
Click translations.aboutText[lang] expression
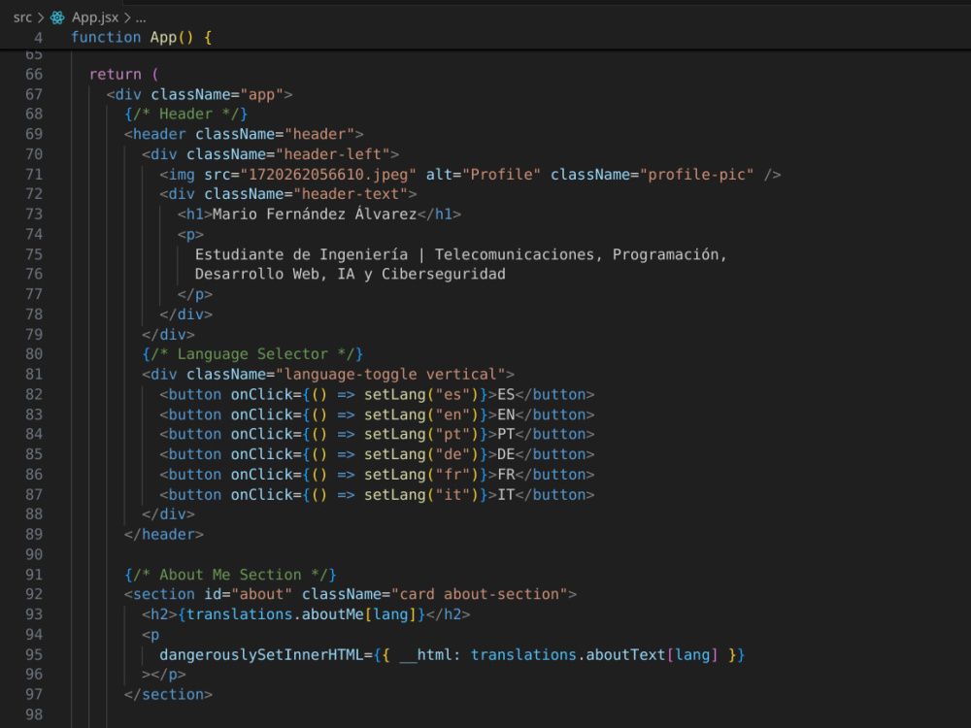[594, 654]
